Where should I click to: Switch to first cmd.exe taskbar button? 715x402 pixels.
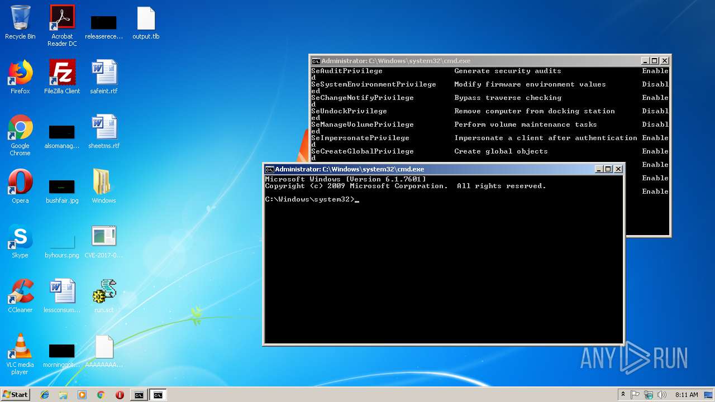pyautogui.click(x=139, y=395)
